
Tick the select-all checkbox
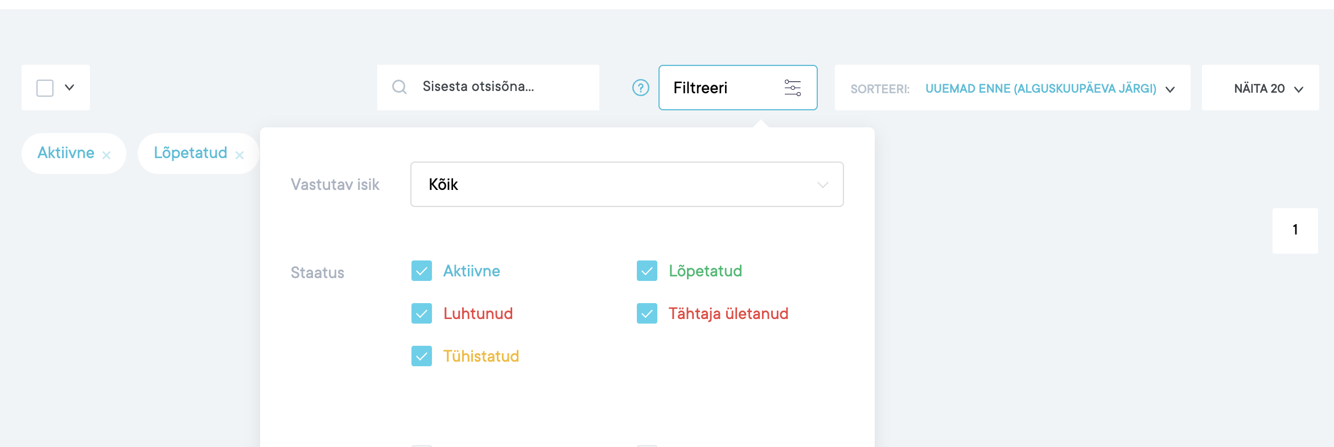(45, 88)
